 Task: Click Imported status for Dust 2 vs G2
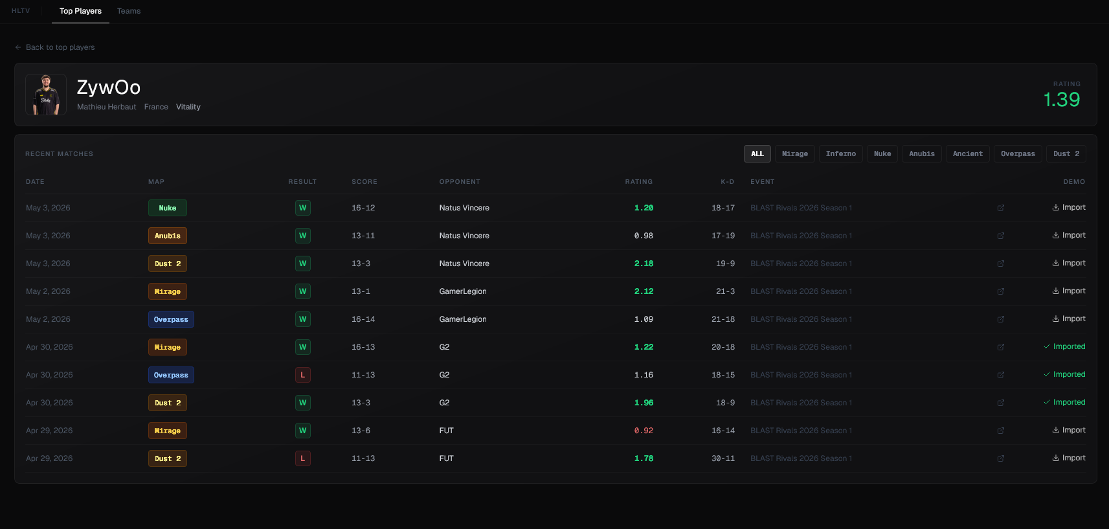pyautogui.click(x=1064, y=402)
